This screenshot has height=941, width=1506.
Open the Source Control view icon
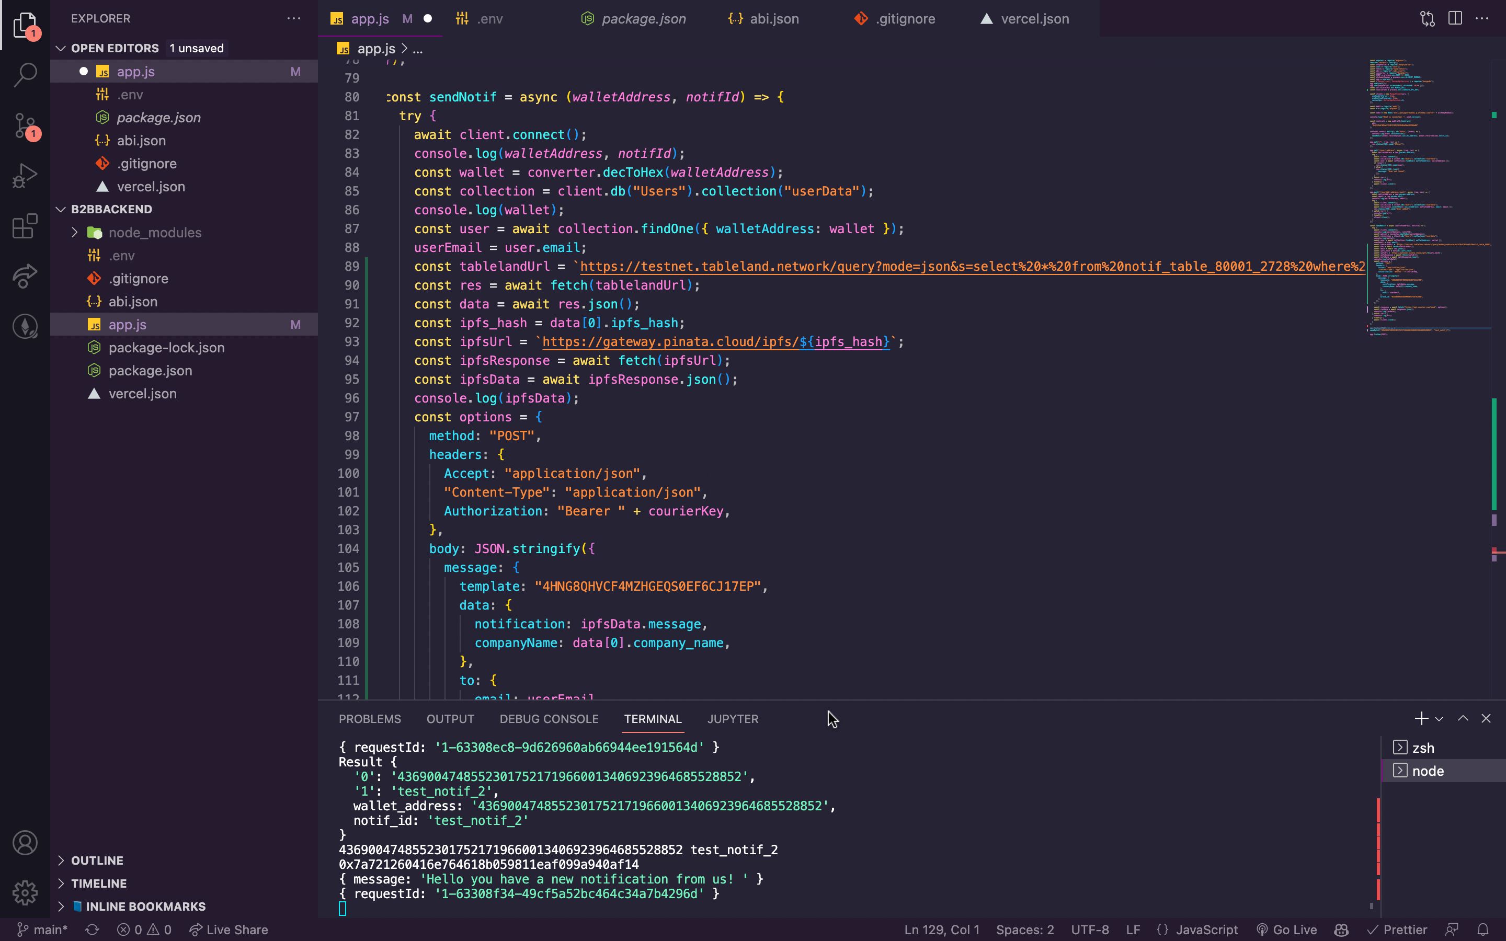(x=25, y=125)
